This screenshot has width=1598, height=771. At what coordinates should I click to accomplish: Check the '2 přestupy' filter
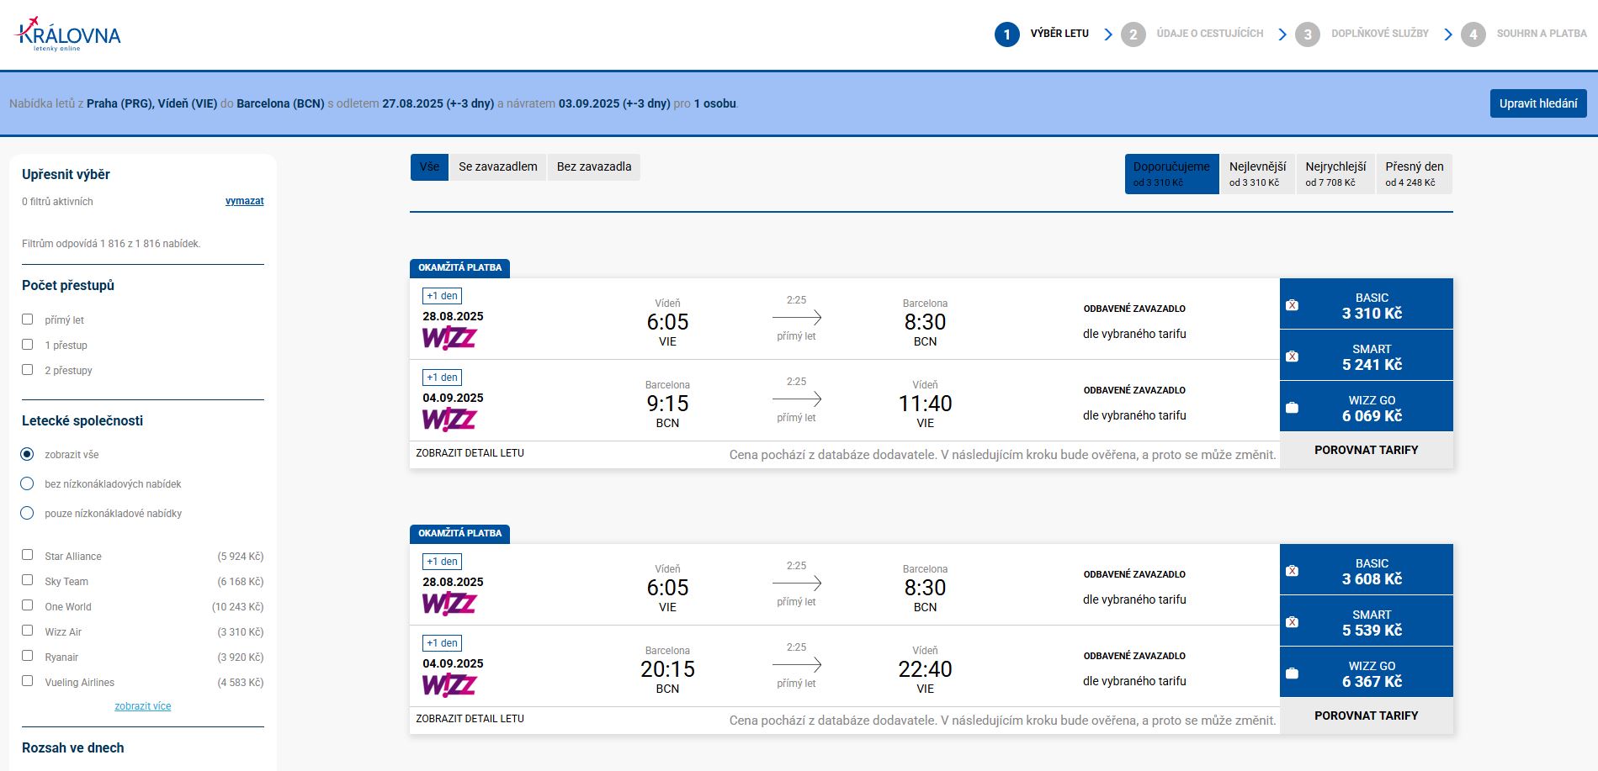[x=28, y=370]
